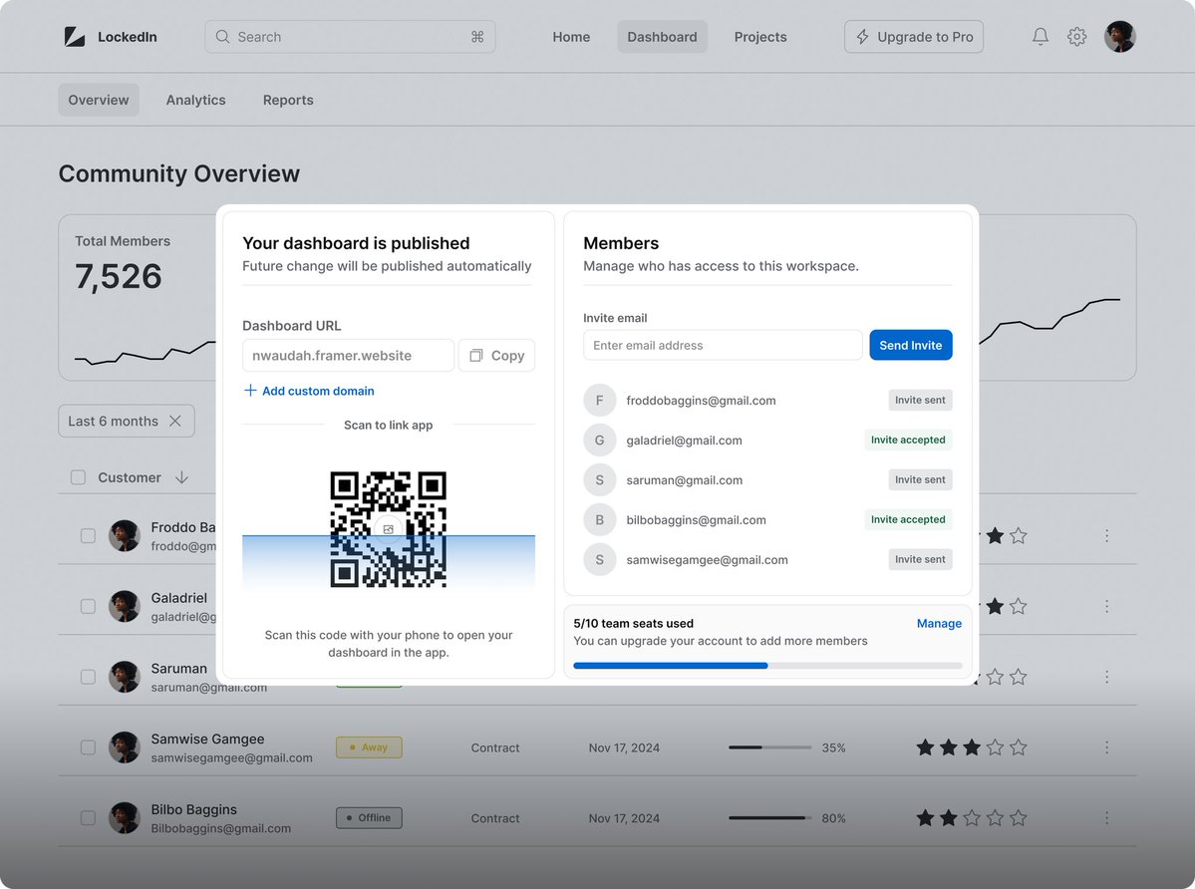Check the Galadriel row checkbox
Image resolution: width=1195 pixels, height=889 pixels.
pos(89,606)
